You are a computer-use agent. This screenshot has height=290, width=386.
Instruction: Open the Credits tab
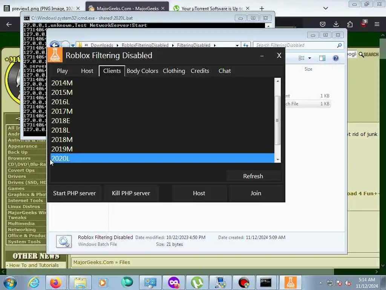coord(200,71)
